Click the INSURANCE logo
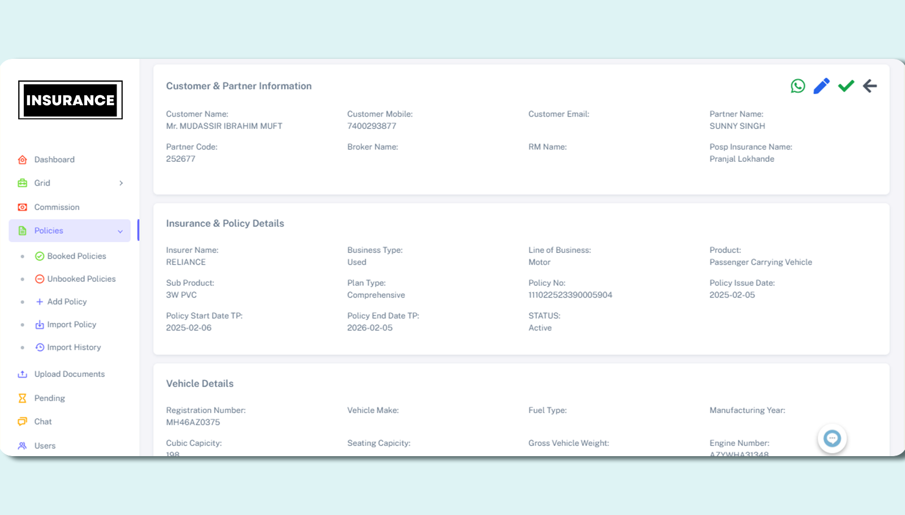 70,100
